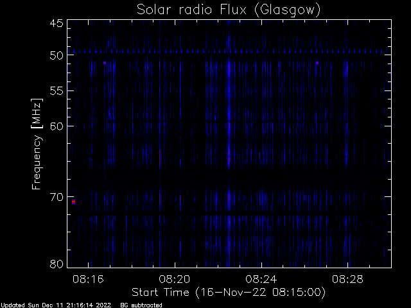Click the 70 frequency tick label
Viewport: 411px width, 308px height.
tap(57, 197)
